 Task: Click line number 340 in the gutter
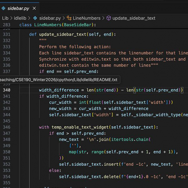click(6, 90)
